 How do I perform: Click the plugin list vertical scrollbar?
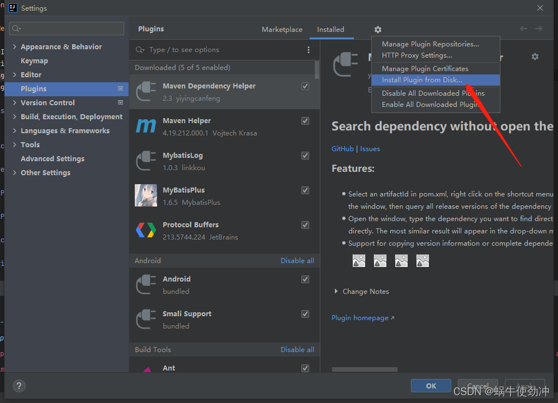pos(317,70)
